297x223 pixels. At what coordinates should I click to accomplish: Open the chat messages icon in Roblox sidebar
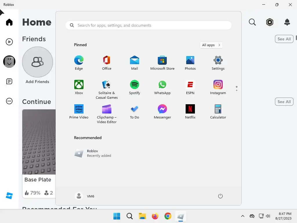tap(9, 81)
